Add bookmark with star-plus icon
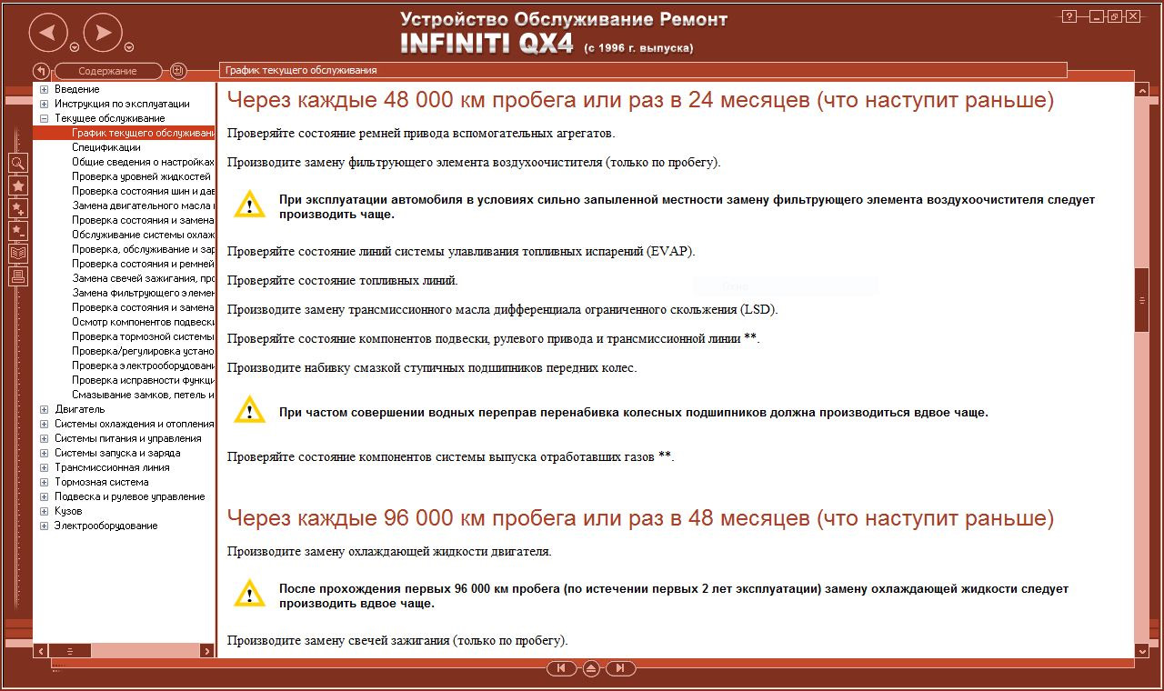This screenshot has height=691, width=1164. 18,208
